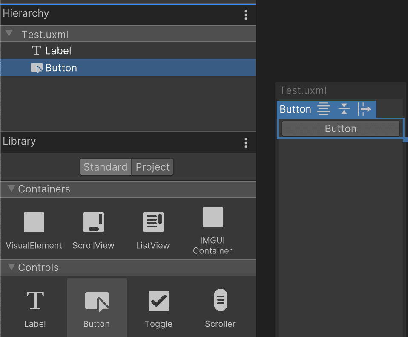Select the Label control icon
This screenshot has width=408, height=337.
tap(35, 301)
